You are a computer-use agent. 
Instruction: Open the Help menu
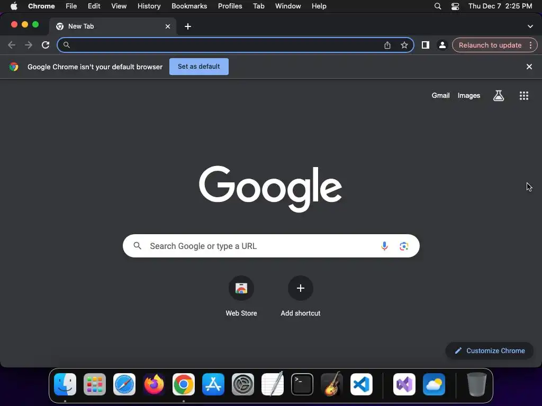coord(319,6)
